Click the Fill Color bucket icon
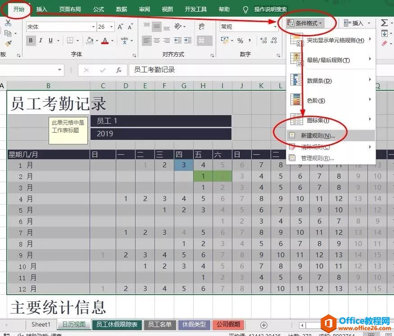The height and width of the screenshot is (336, 394). point(90,40)
